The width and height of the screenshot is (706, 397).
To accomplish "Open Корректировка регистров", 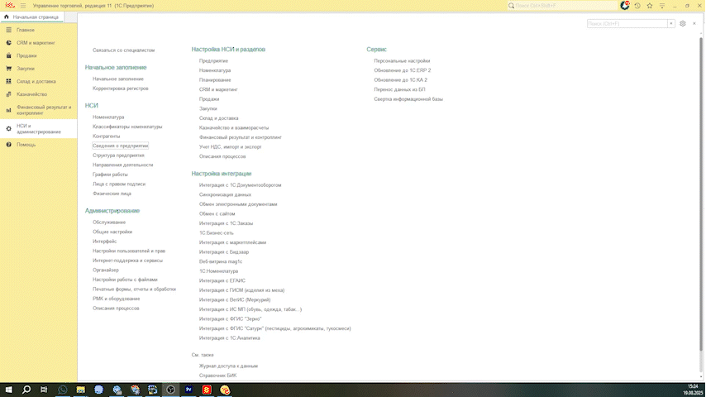I will [120, 88].
